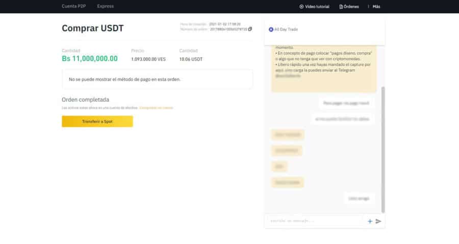This screenshot has height=244, width=459.
Task: Click the Video tutorial play icon
Action: click(301, 7)
